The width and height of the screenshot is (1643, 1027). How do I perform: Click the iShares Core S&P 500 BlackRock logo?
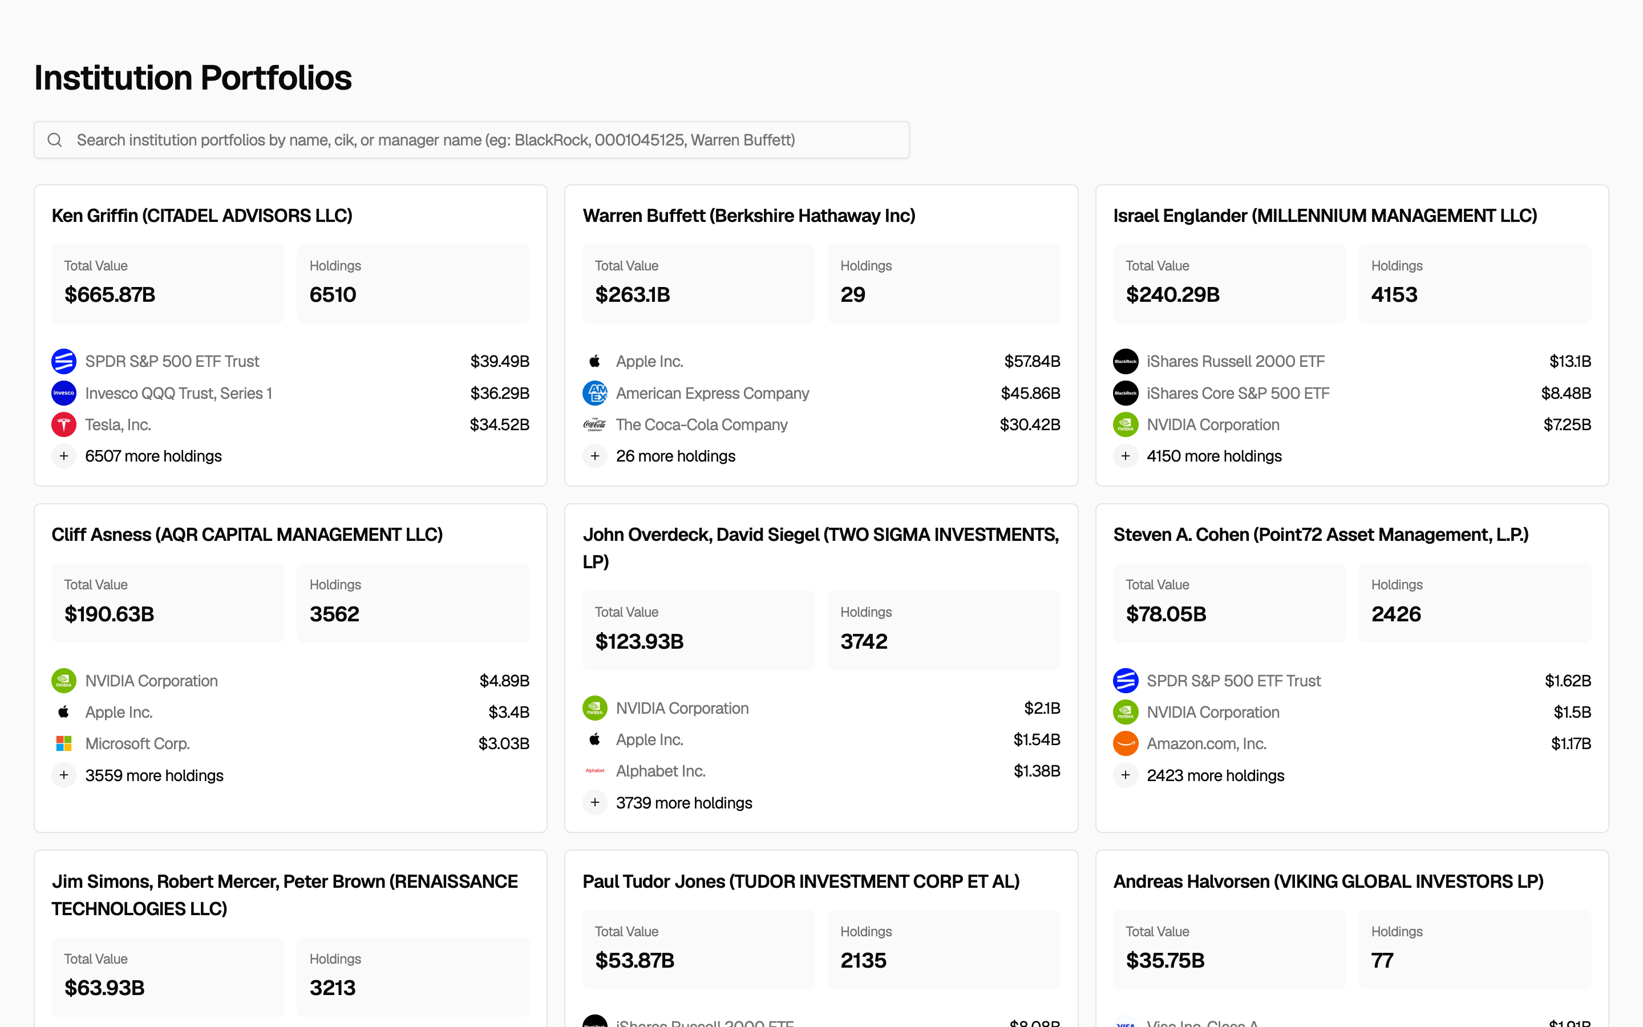click(1126, 393)
